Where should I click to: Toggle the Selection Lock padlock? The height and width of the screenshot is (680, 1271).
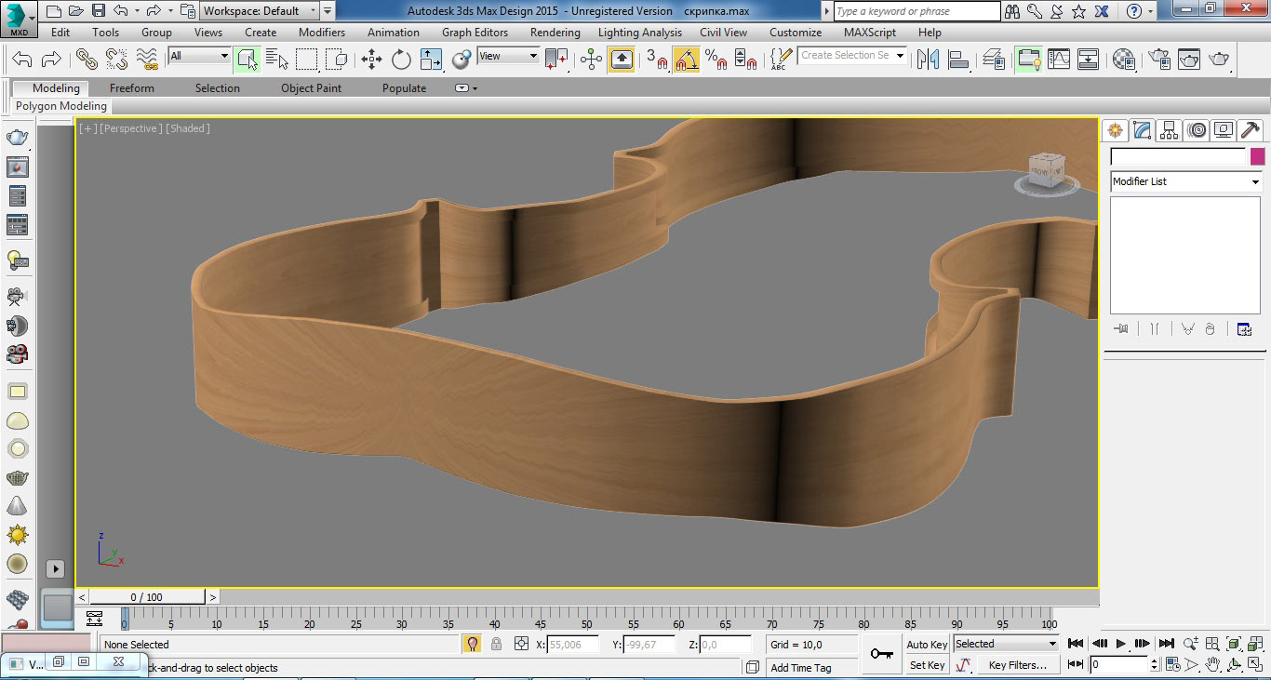point(496,644)
